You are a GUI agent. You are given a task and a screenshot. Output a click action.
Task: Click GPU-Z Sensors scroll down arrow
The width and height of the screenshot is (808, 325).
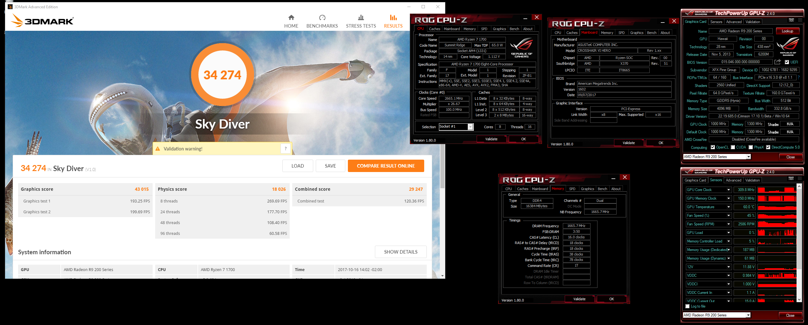tap(800, 299)
